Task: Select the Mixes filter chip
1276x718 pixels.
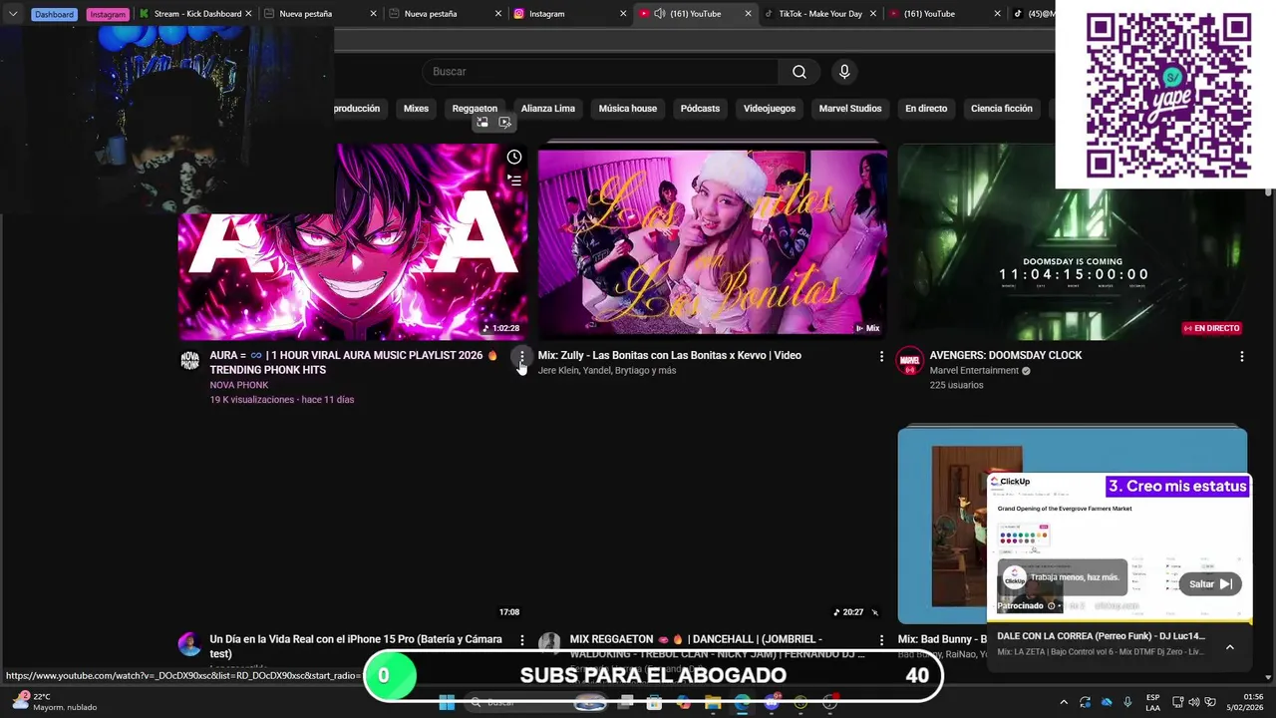Action: [x=416, y=109]
